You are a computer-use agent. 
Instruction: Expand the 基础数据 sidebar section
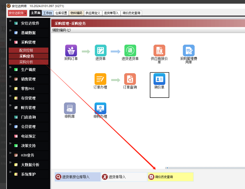(x=10, y=30)
